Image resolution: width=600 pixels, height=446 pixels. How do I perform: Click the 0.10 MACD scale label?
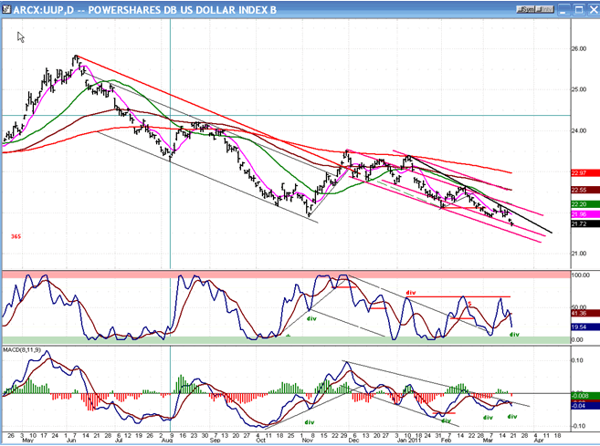click(578, 360)
